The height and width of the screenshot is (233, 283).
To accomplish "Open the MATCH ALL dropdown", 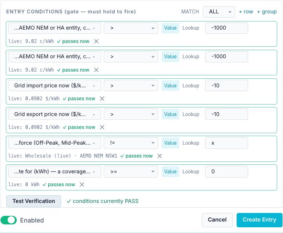I will [x=219, y=12].
